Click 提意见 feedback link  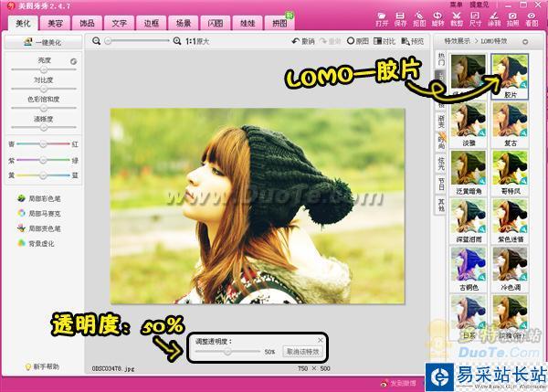pyautogui.click(x=479, y=5)
